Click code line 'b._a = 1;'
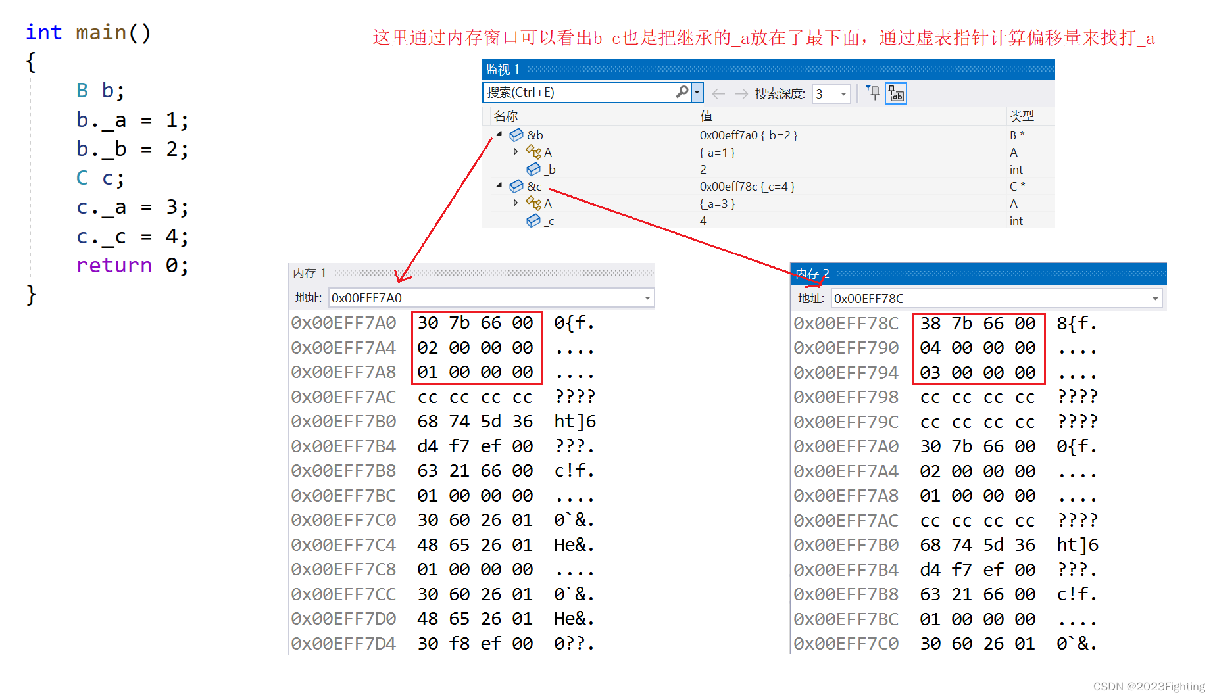The image size is (1215, 699). (x=132, y=120)
